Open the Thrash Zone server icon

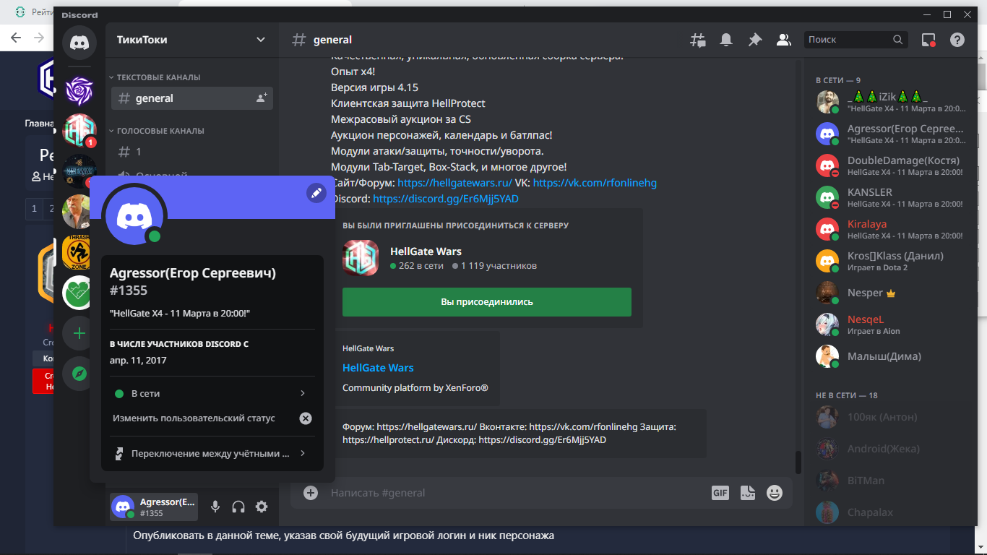click(77, 252)
